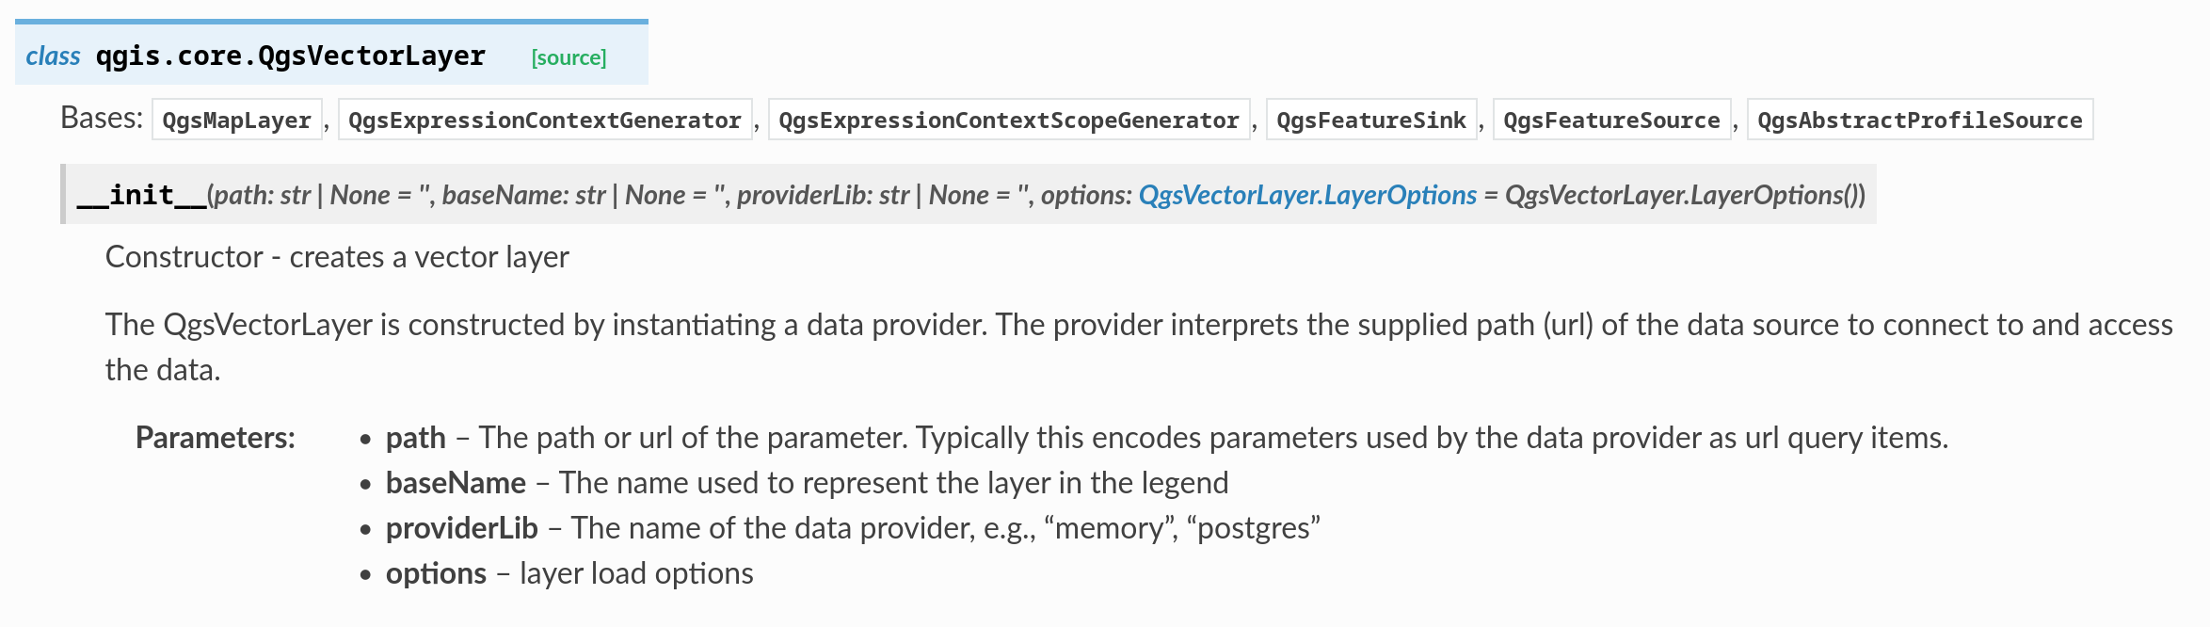
Task: Click 'Constructor - creates a vector layer' text
Action: point(337,257)
